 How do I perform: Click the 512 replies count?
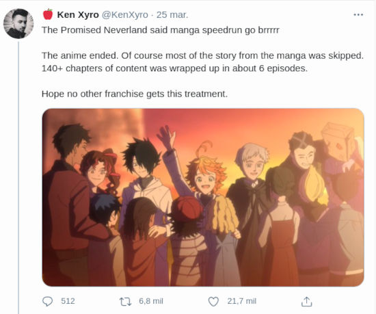[x=68, y=301]
